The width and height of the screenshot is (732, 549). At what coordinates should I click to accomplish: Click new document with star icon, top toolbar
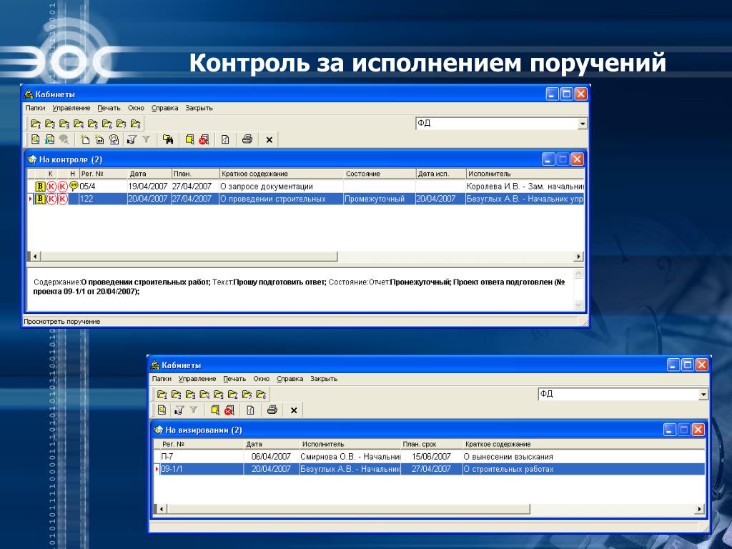click(x=85, y=139)
